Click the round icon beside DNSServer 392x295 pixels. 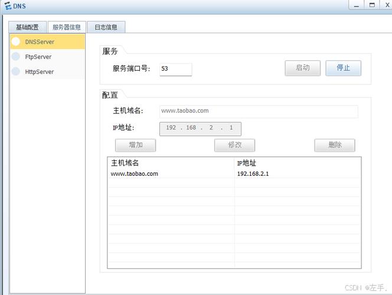[16, 41]
